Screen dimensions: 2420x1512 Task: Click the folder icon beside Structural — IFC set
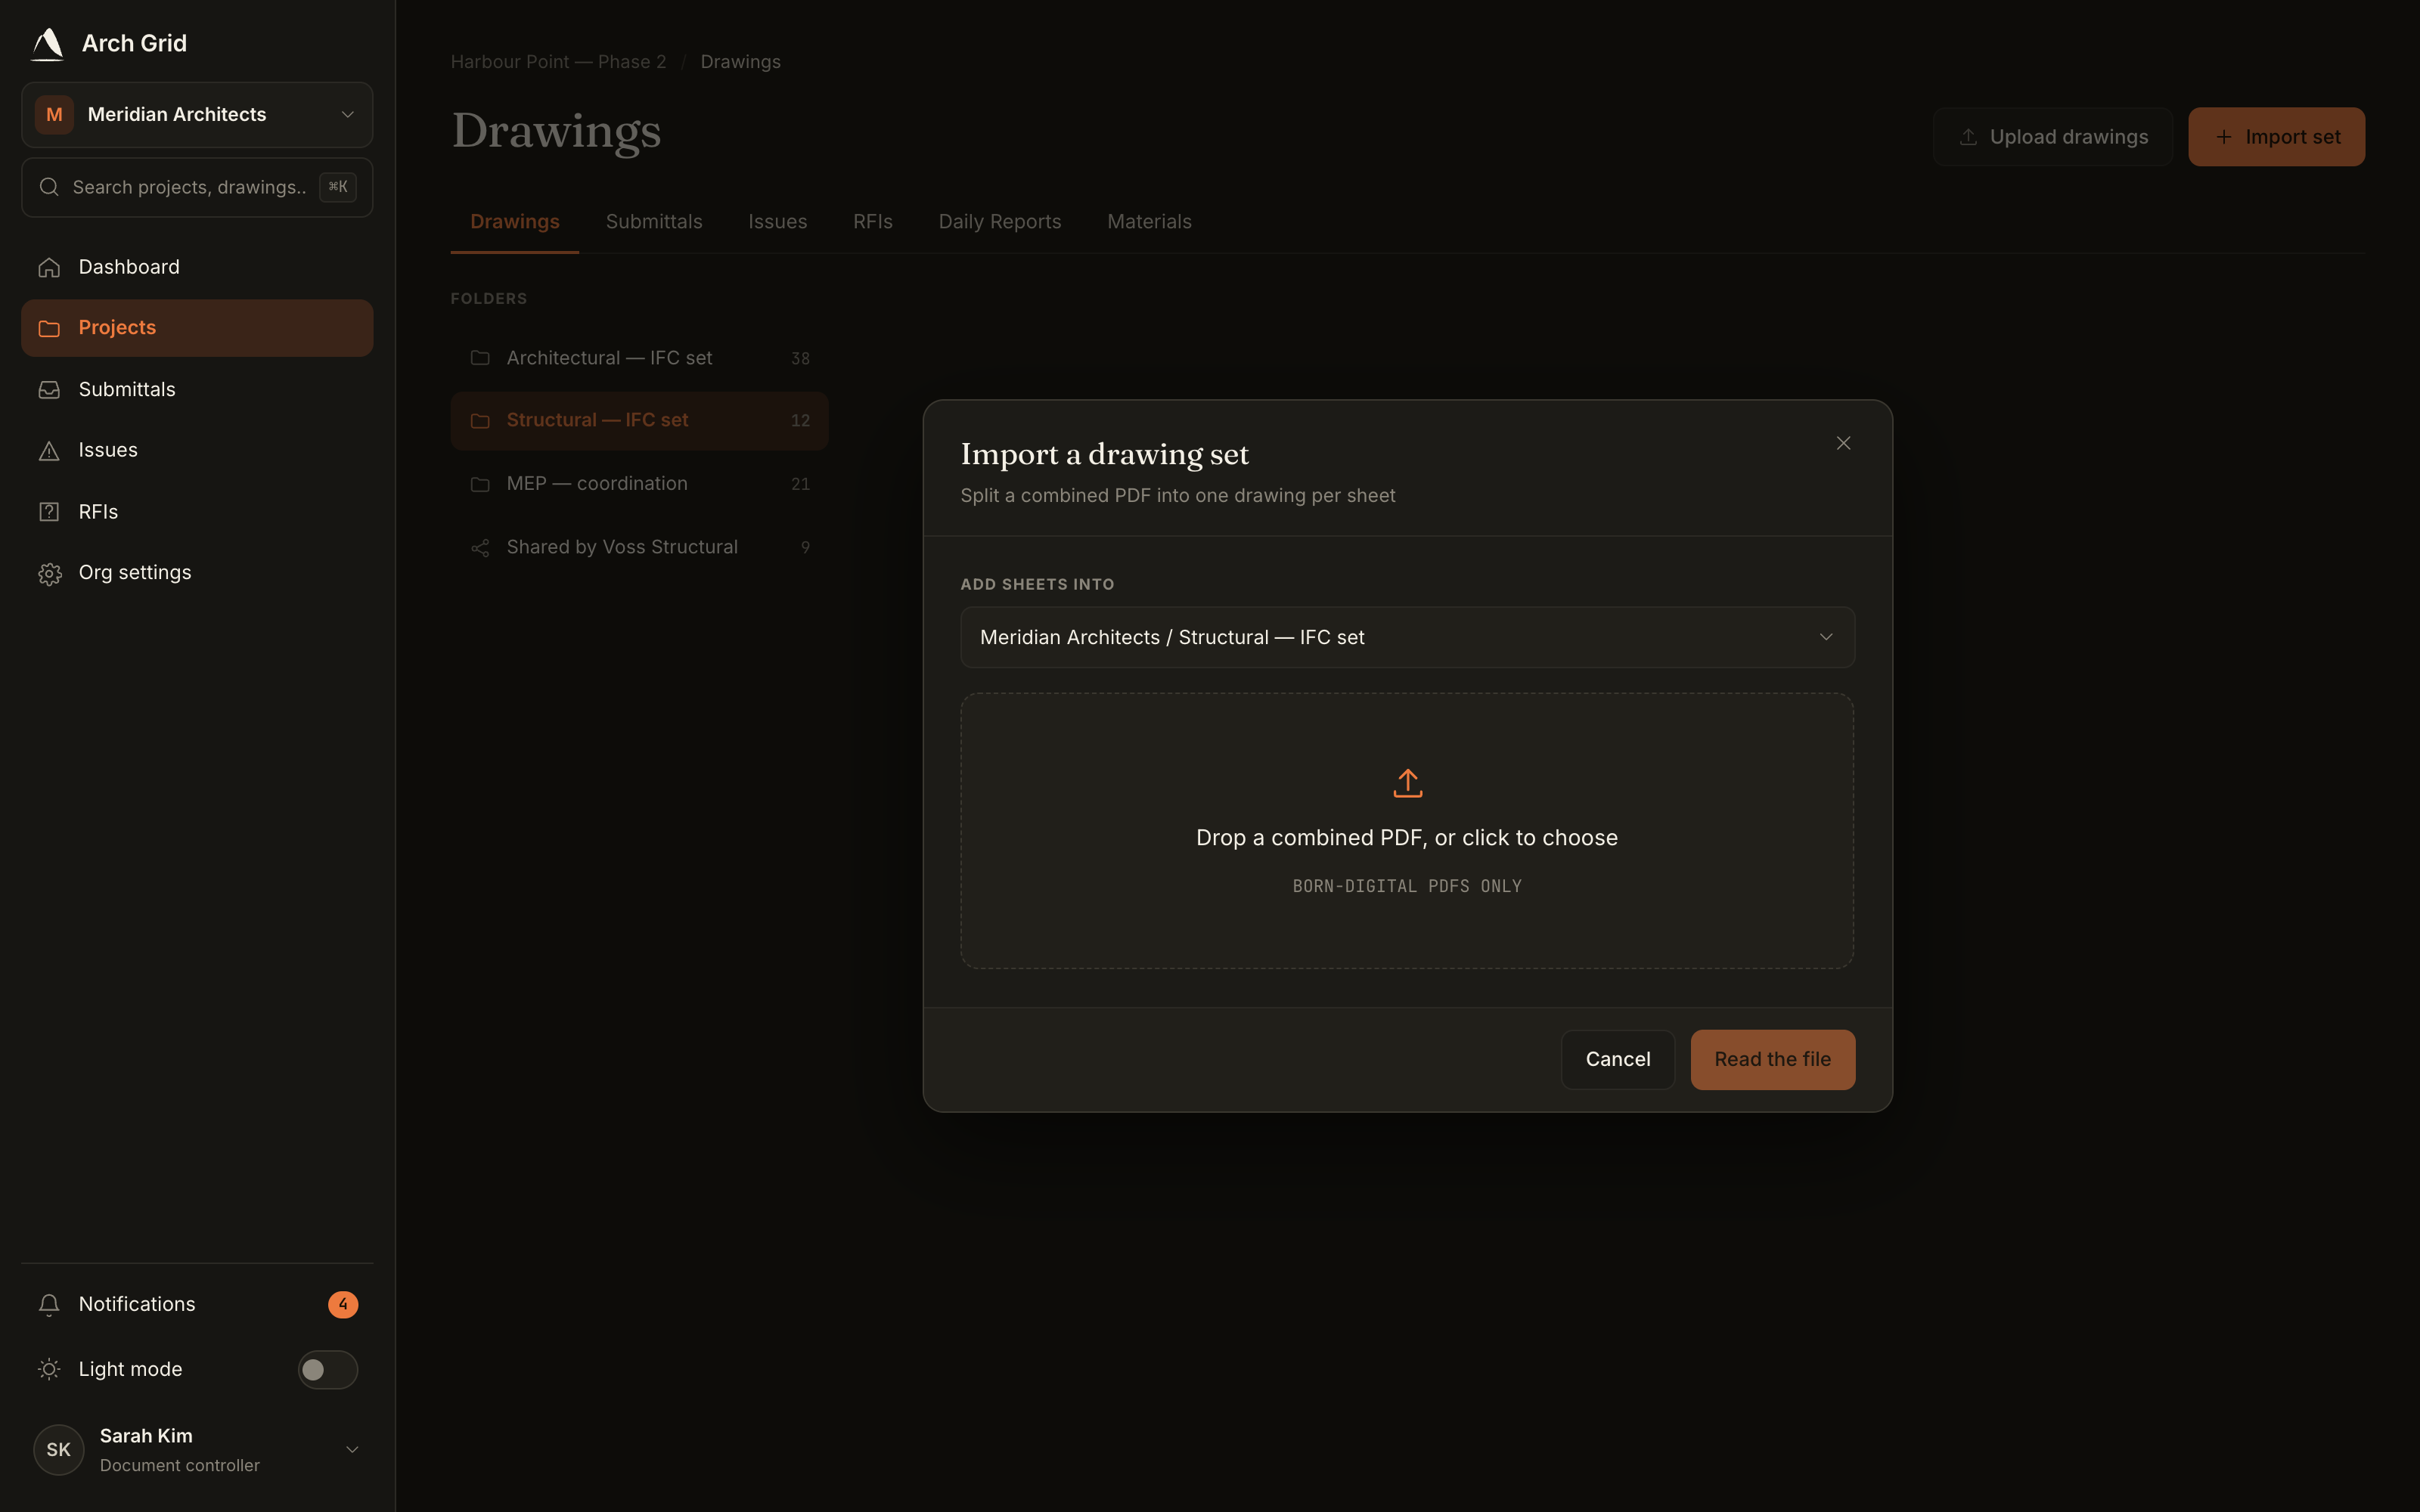pyautogui.click(x=480, y=421)
